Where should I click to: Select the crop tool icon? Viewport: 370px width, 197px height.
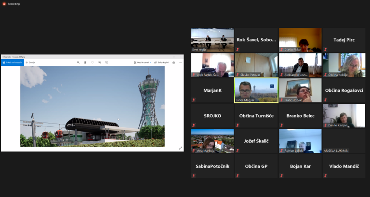point(106,62)
